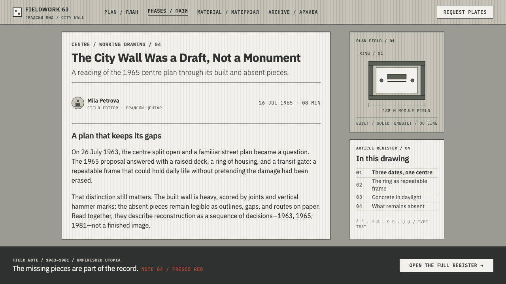This screenshot has width=506, height=284.
Task: Click the ring plan diagram thumbnail
Action: point(397,80)
